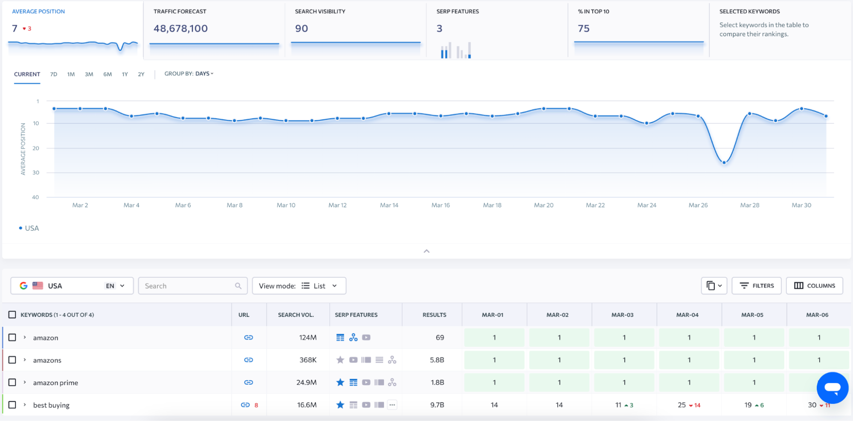Show more SERP features for best buying

392,405
